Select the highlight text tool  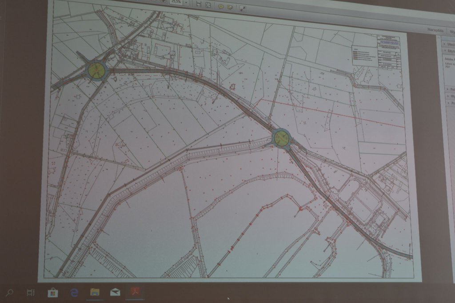(x=230, y=7)
